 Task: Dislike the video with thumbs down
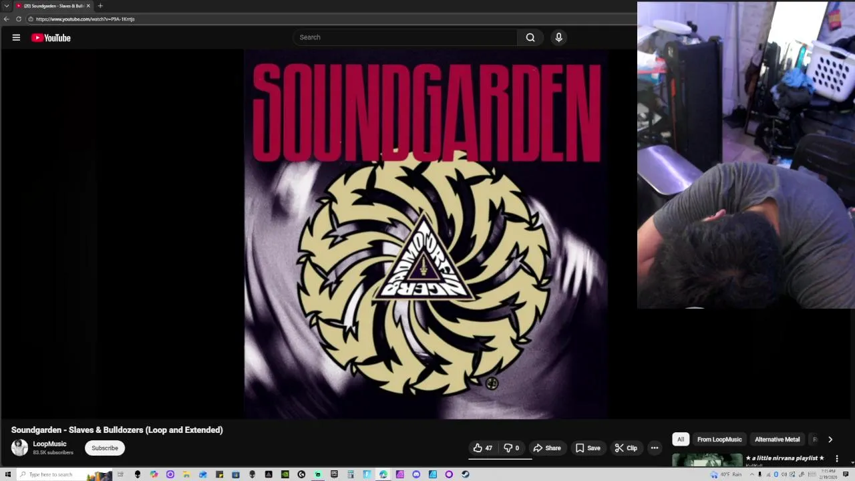511,448
